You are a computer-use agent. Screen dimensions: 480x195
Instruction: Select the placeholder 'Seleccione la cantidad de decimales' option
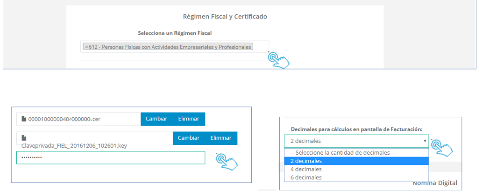pos(356,153)
